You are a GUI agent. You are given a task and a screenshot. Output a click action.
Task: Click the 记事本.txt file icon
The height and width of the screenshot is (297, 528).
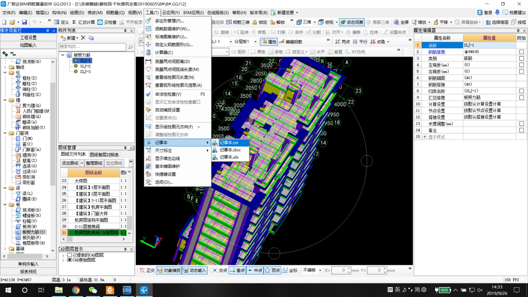(x=215, y=143)
